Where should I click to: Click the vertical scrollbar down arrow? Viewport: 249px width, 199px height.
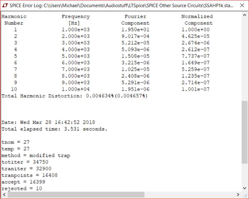245,188
